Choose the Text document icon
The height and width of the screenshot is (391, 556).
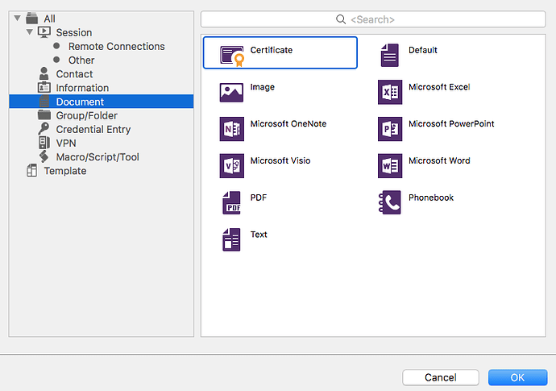[x=232, y=239]
